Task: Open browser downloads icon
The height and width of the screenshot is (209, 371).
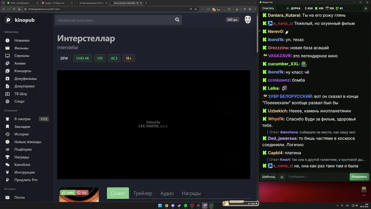Action: 237,9
